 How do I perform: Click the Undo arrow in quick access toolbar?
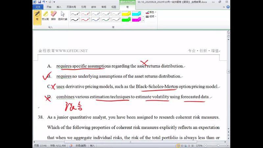pyautogui.click(x=44, y=2)
